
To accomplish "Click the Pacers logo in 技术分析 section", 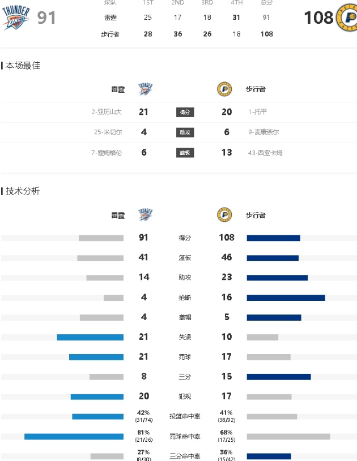I will click(224, 215).
